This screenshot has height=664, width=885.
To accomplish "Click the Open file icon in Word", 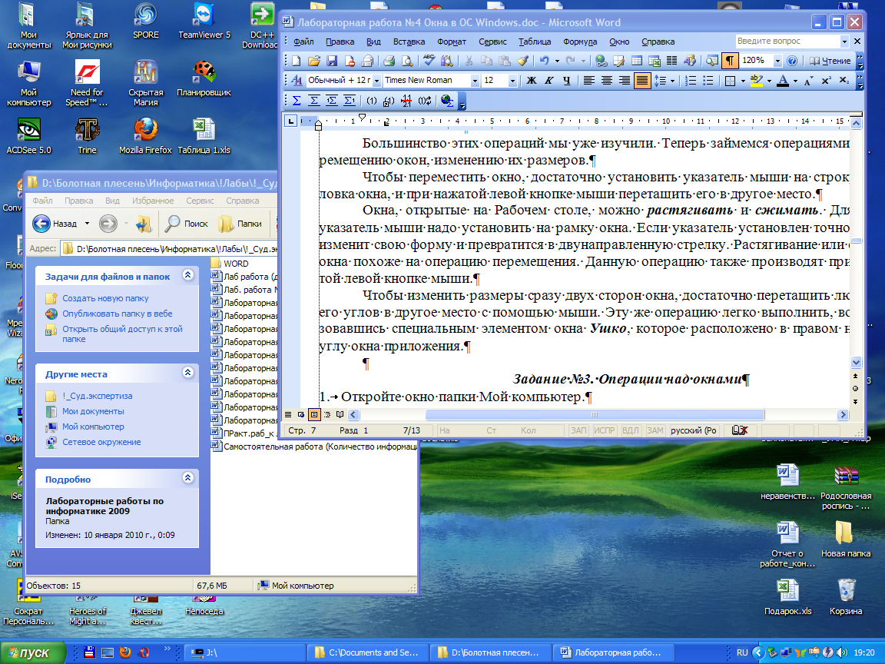I will [x=313, y=61].
